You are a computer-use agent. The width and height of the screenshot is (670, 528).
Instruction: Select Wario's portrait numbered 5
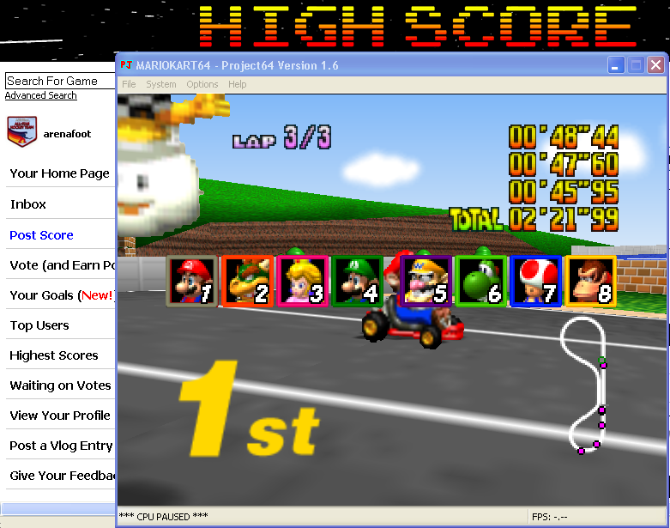(426, 281)
